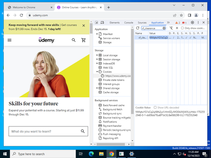
Task: Collapse the Cookies node
Action: click(x=97, y=72)
